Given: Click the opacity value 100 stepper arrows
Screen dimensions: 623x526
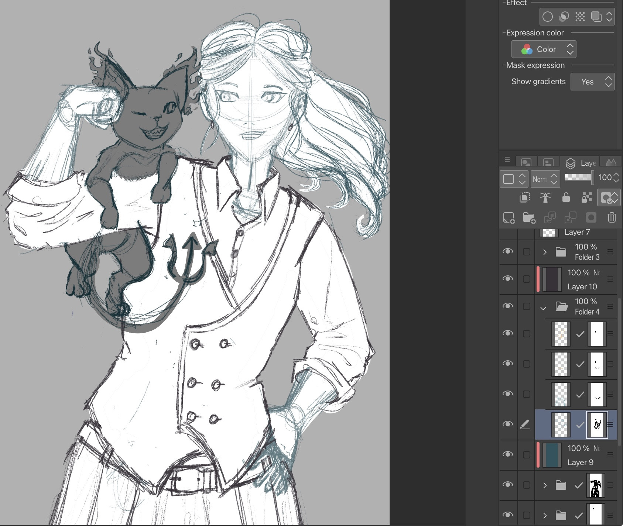Looking at the screenshot, I should click(616, 178).
